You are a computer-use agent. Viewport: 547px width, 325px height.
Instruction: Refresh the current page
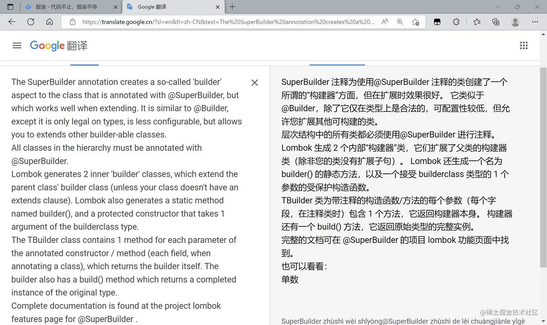[31, 22]
